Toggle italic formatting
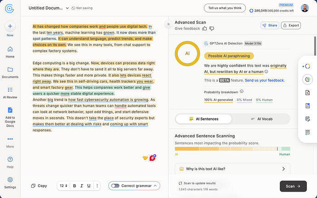 82,186
